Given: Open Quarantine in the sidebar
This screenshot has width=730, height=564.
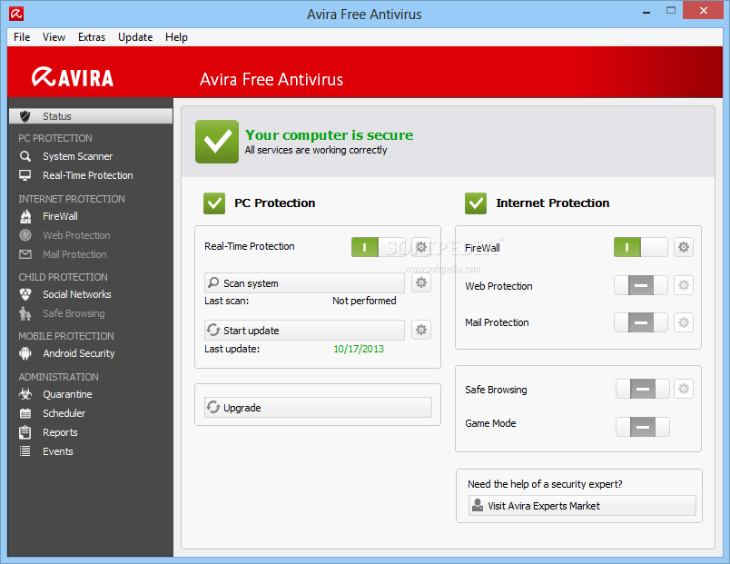Looking at the screenshot, I should click(x=66, y=394).
